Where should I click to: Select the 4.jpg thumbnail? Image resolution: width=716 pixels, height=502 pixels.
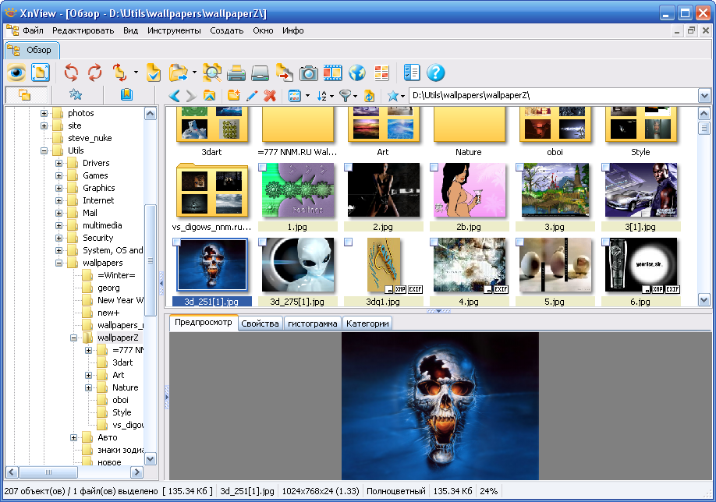[x=468, y=264]
